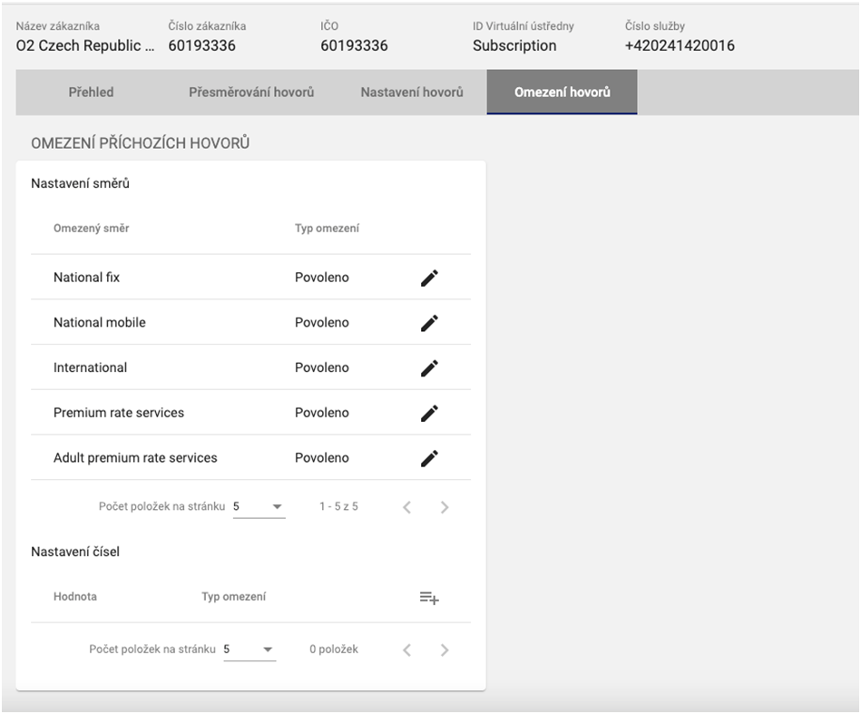The height and width of the screenshot is (714, 861).
Task: Open the Přesměrování hovorů tab
Action: click(251, 93)
